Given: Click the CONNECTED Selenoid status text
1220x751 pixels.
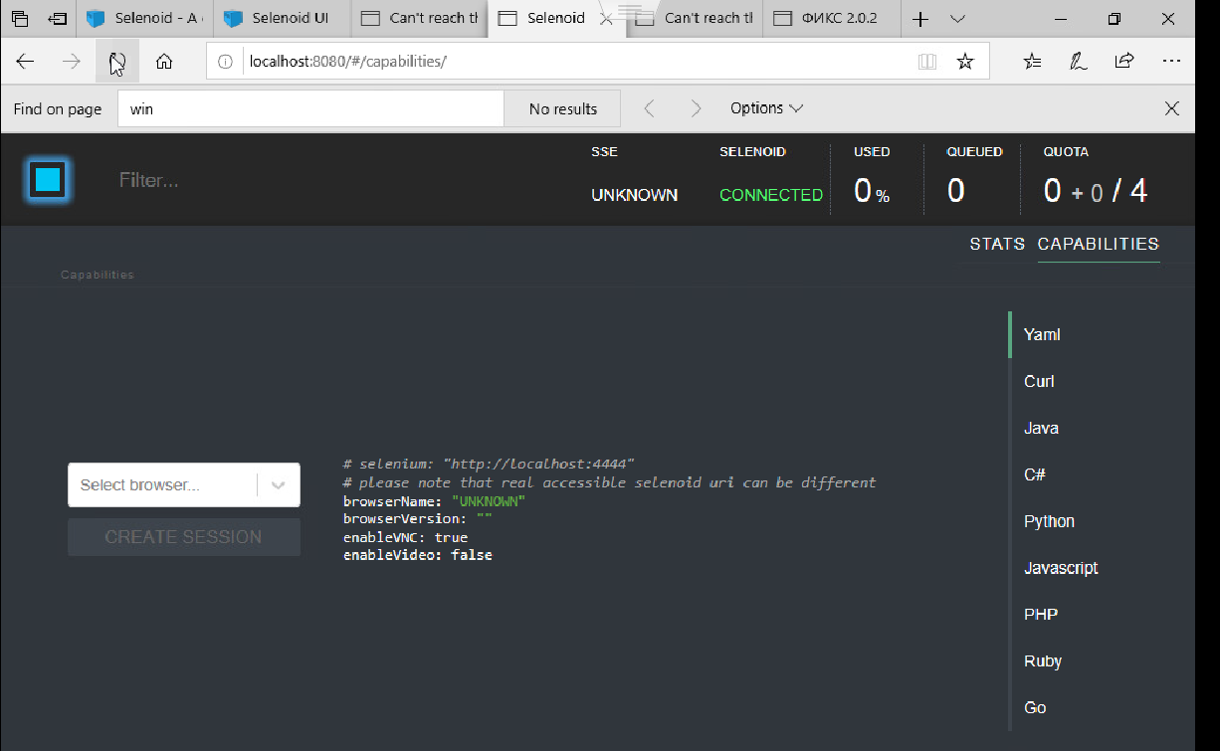Looking at the screenshot, I should [x=771, y=195].
